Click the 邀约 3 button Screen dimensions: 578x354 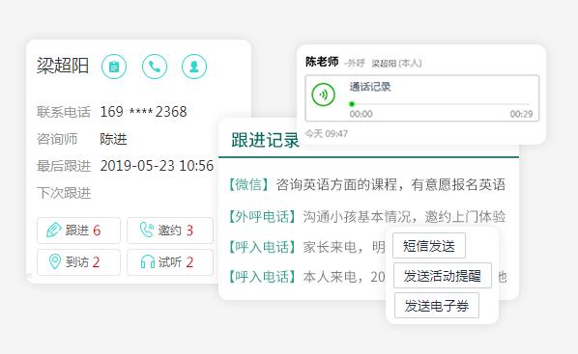pos(170,231)
